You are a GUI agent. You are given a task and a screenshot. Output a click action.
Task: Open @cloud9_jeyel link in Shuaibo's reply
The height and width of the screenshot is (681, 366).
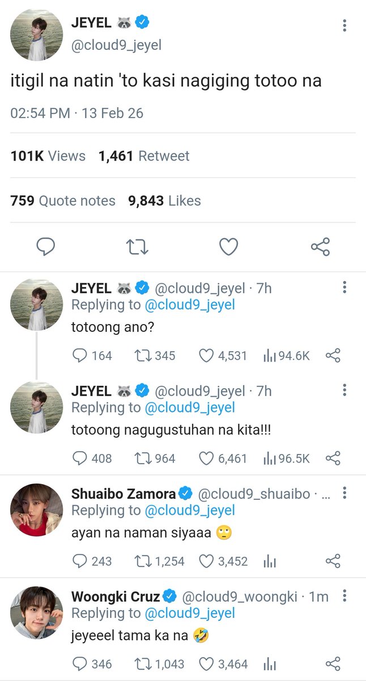pyautogui.click(x=190, y=510)
